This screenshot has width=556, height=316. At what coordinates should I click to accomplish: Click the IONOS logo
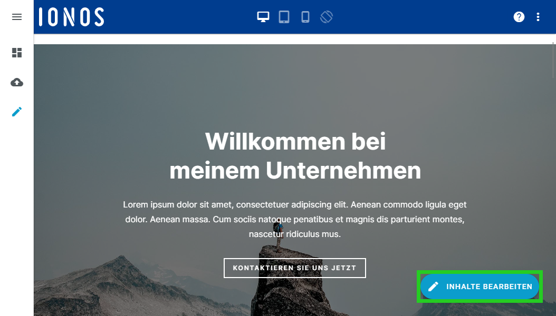(x=71, y=17)
